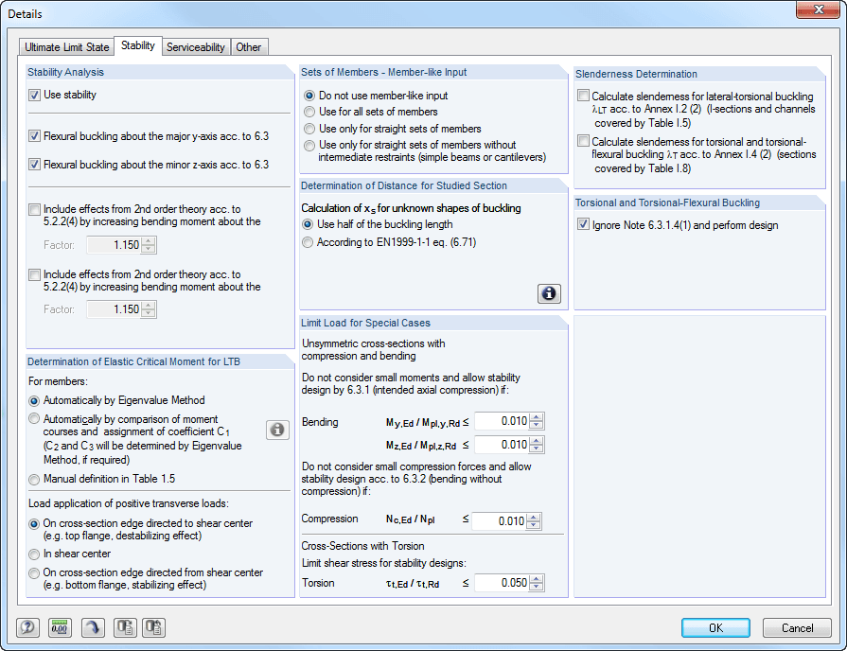Select Manual definition in Table 1.5
Image resolution: width=847 pixels, height=651 pixels.
34,479
